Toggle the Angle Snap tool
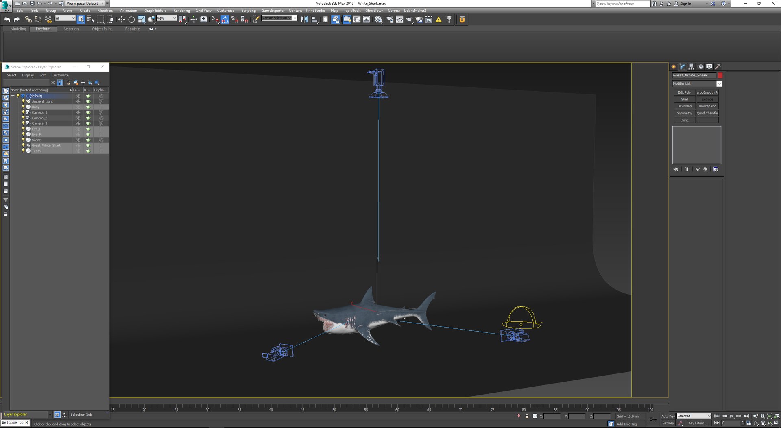The height and width of the screenshot is (428, 781). coord(225,19)
